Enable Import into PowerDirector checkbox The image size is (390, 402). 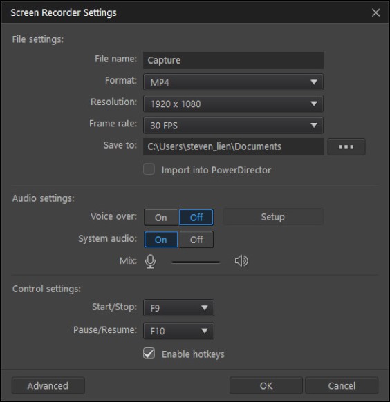(149, 169)
